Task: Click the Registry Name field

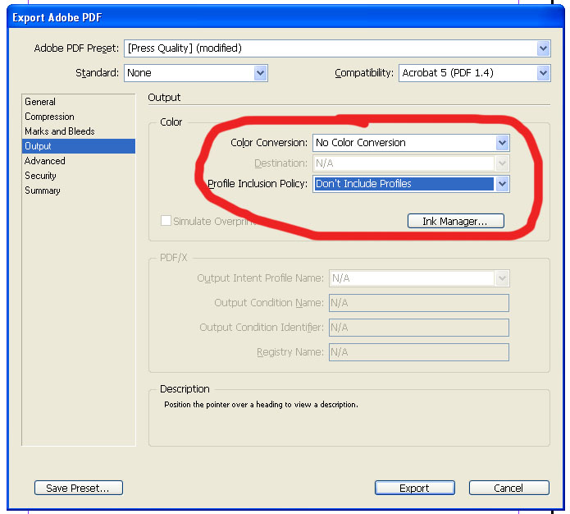Action: 419,352
